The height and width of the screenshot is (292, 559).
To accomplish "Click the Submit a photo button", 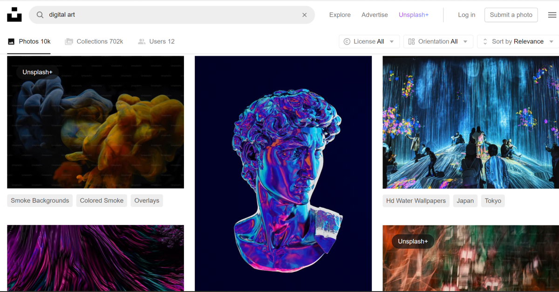I will (511, 15).
